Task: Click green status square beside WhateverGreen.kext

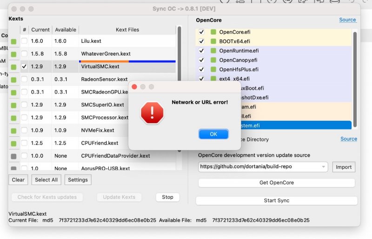Action: point(14,54)
